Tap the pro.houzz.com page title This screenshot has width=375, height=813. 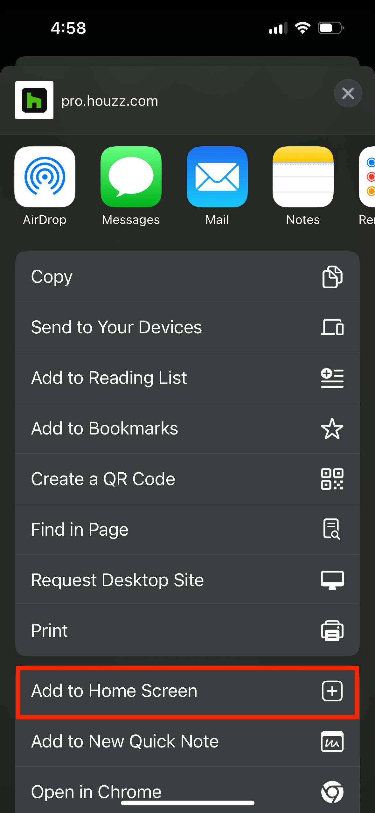tap(110, 101)
